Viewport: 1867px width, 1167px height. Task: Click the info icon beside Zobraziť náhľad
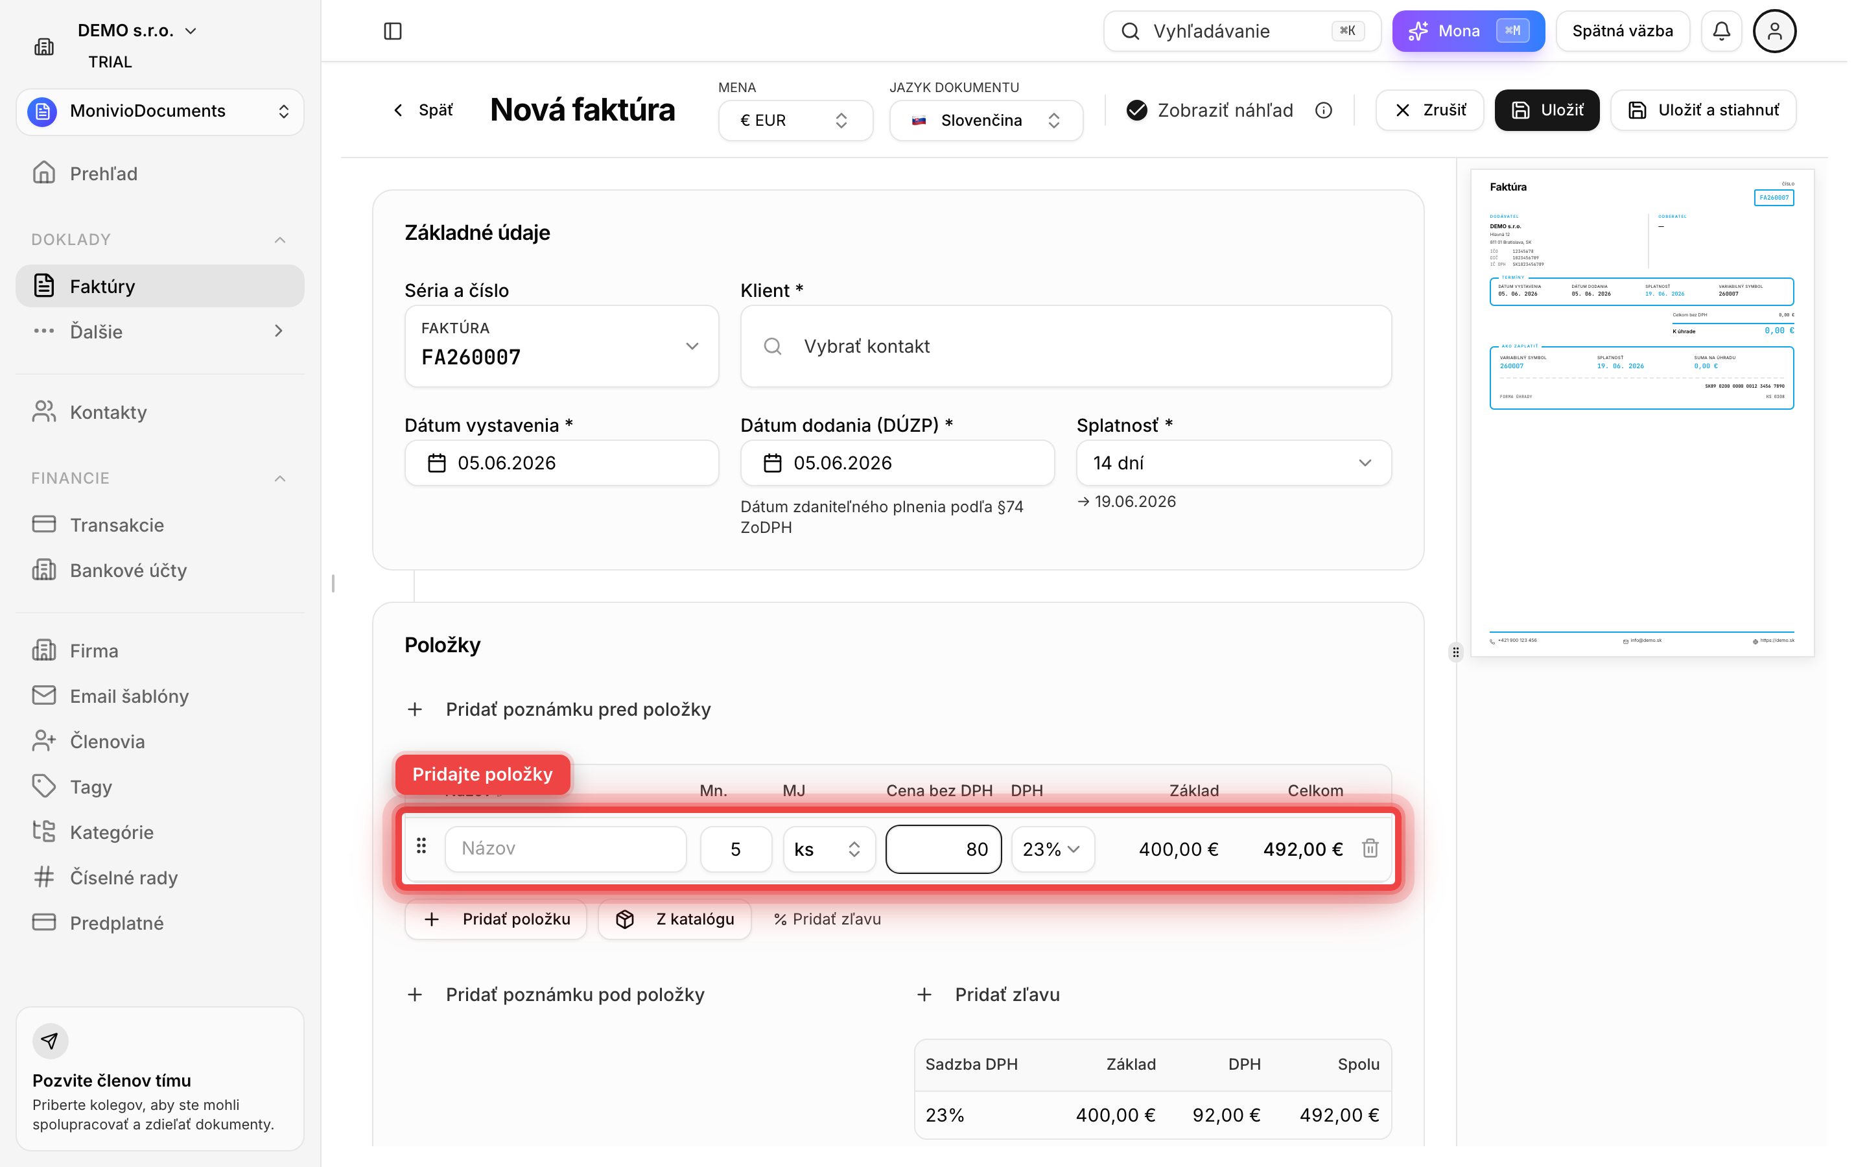(x=1324, y=110)
